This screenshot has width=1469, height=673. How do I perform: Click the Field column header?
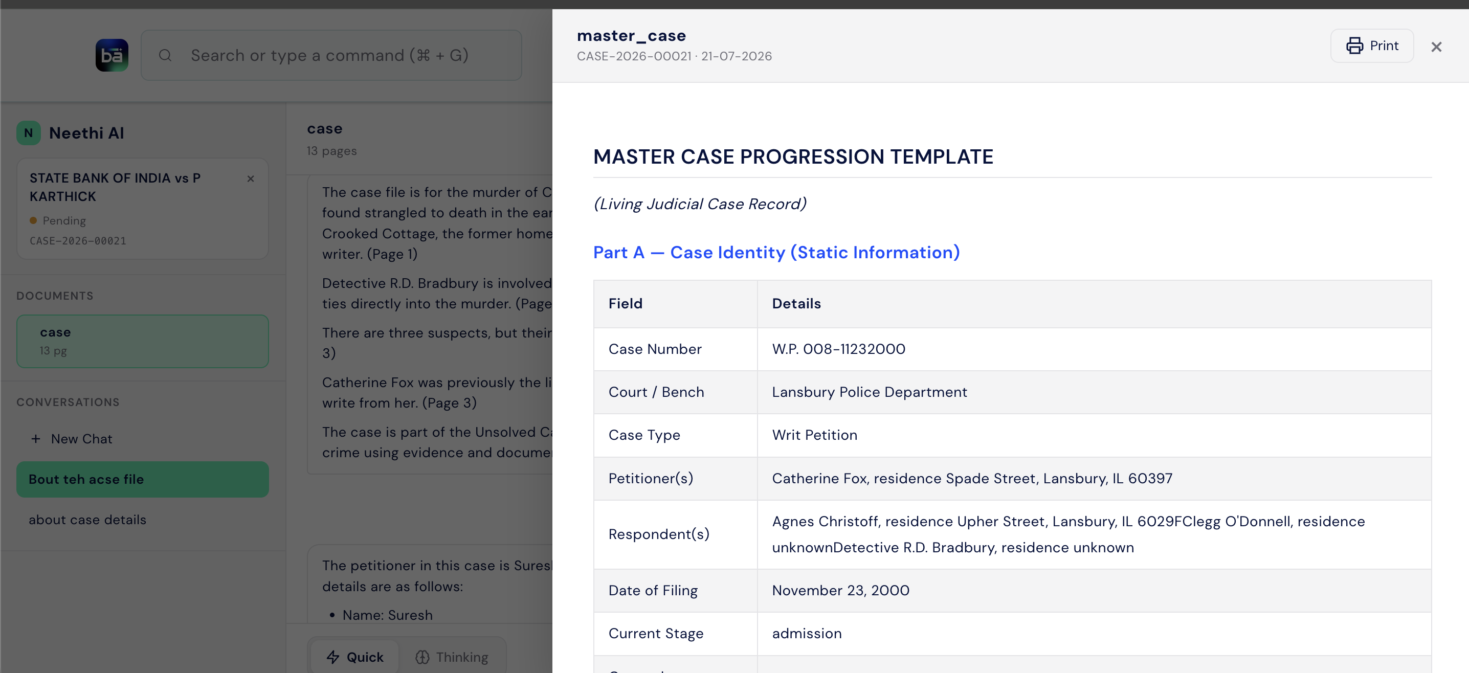675,303
